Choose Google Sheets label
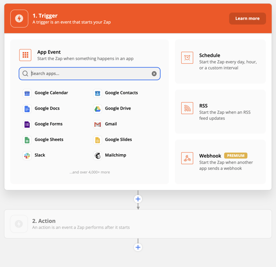The width and height of the screenshot is (276, 267). click(49, 140)
